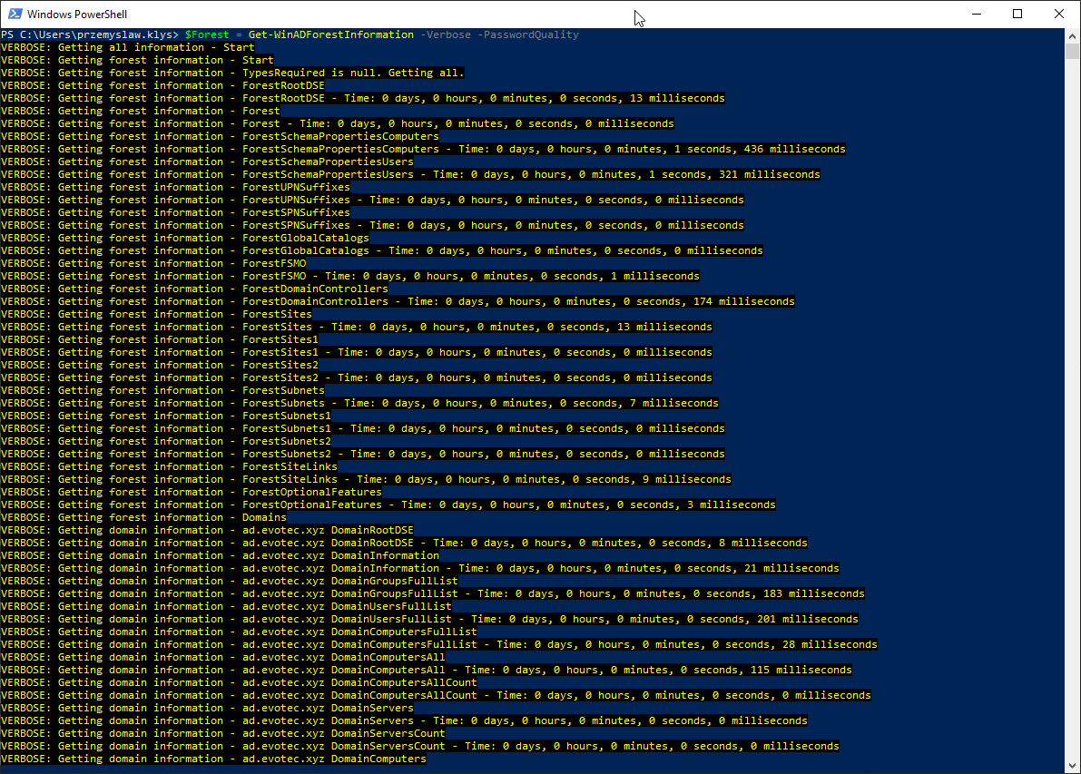Click the -PasswordQuality parameter text

(525, 34)
